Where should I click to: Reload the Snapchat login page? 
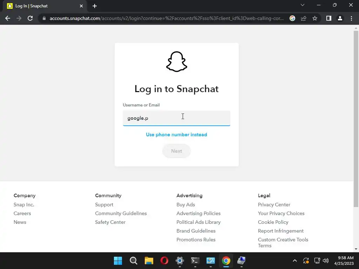30,18
